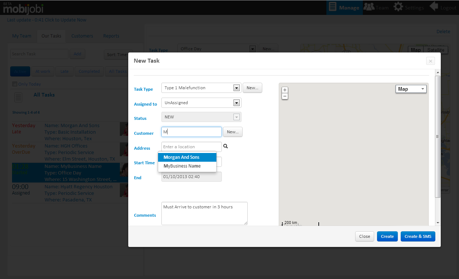Toggle the Only Today checkbox
Viewport: 459px width, 279px height.
coord(15,84)
